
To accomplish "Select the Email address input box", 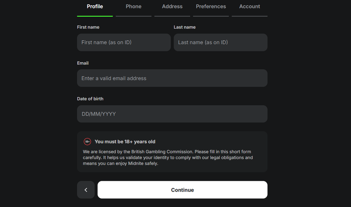I will pos(172,78).
